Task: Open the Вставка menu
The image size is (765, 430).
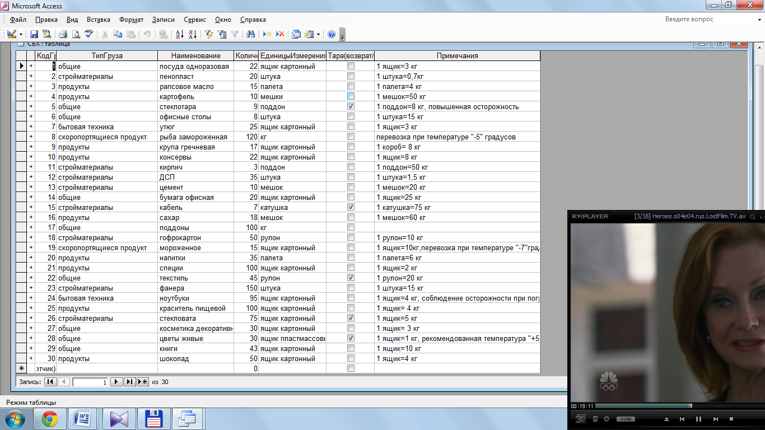Action: 99,20
